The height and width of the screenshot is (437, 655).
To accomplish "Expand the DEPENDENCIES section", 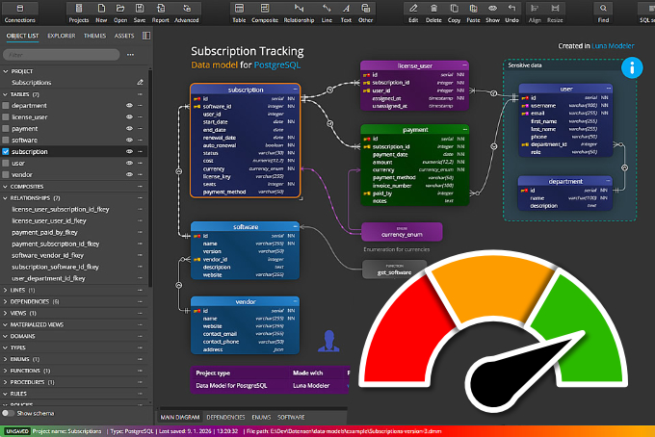I will (6, 301).
